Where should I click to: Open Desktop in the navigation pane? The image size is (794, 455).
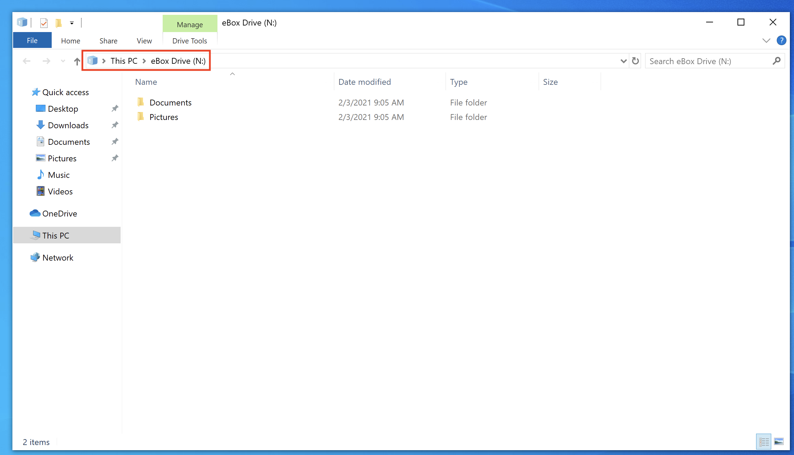[63, 109]
